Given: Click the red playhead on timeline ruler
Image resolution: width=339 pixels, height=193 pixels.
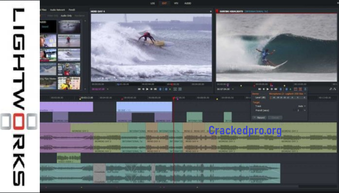Looking at the screenshot, I should pos(174,98).
